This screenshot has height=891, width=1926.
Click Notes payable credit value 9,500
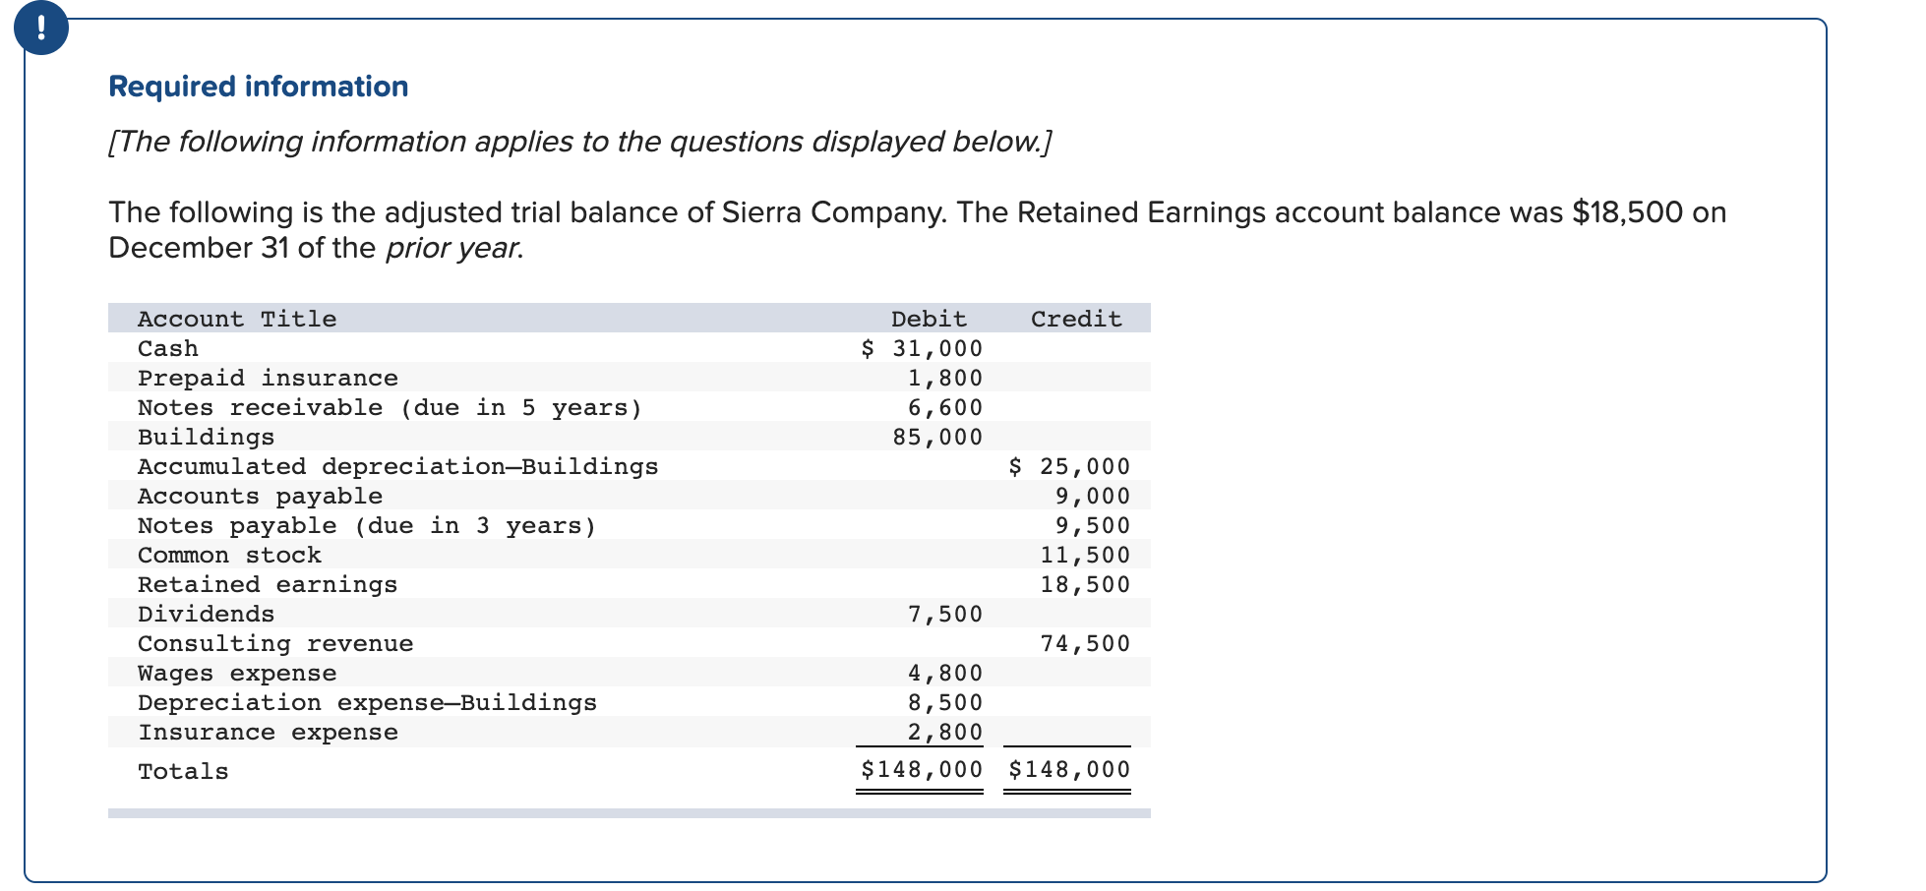pos(1092,525)
